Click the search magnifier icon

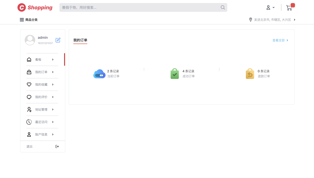[x=223, y=8]
